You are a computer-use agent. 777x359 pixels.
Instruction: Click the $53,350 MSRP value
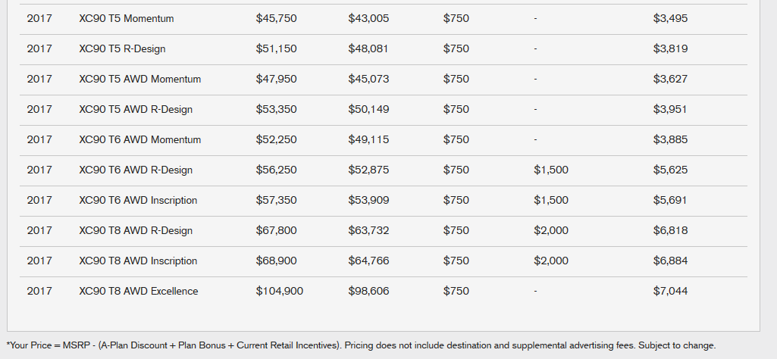pos(276,109)
